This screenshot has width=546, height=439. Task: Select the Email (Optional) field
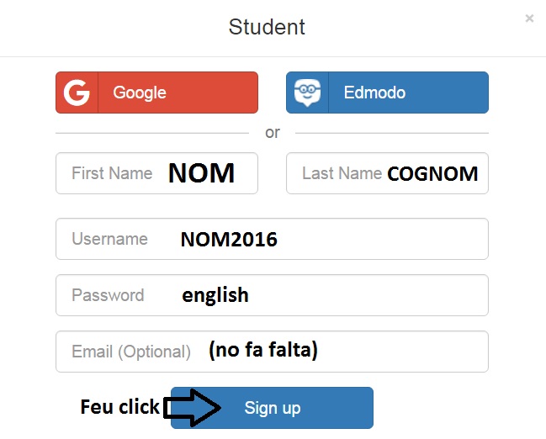pos(130,352)
